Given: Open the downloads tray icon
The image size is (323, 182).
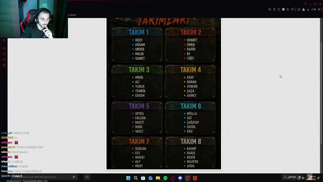Looking at the screenshot, I should pyautogui.click(x=308, y=9).
